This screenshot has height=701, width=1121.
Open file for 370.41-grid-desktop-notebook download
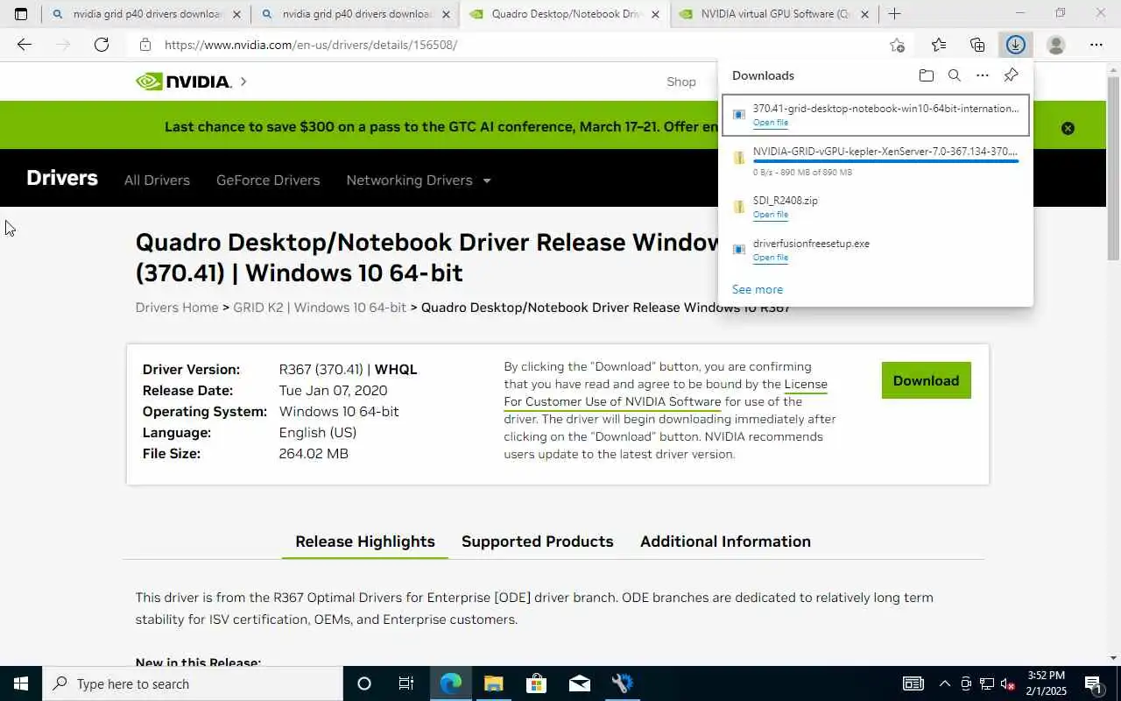(x=771, y=123)
